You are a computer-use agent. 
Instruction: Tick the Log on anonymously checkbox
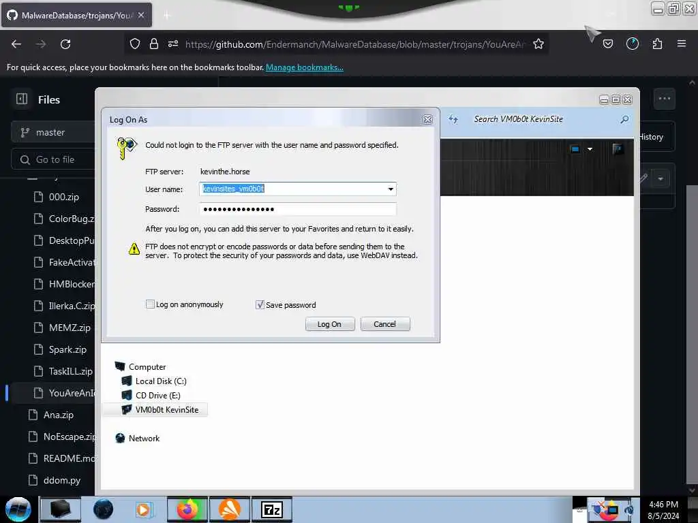click(150, 304)
